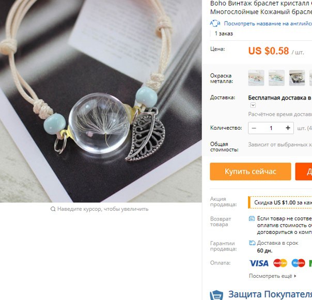Click the quantity input field
Image resolution: width=312 pixels, height=300 pixels.
coord(271,128)
